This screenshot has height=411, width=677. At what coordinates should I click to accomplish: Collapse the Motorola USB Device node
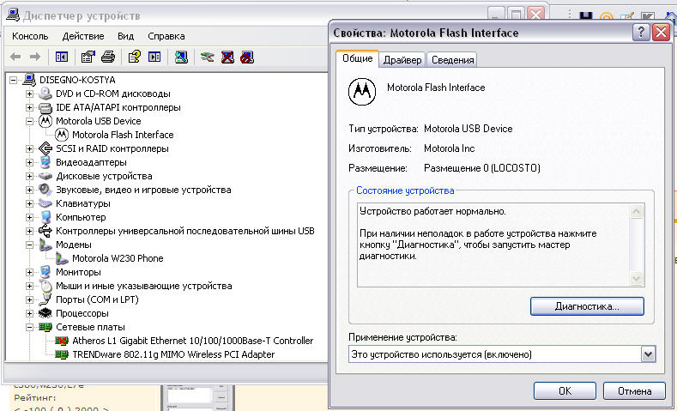tap(29, 121)
